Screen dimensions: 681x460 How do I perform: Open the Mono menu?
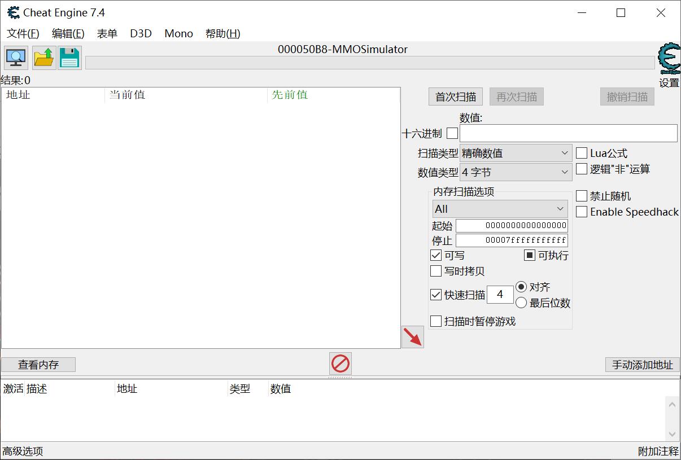click(179, 33)
